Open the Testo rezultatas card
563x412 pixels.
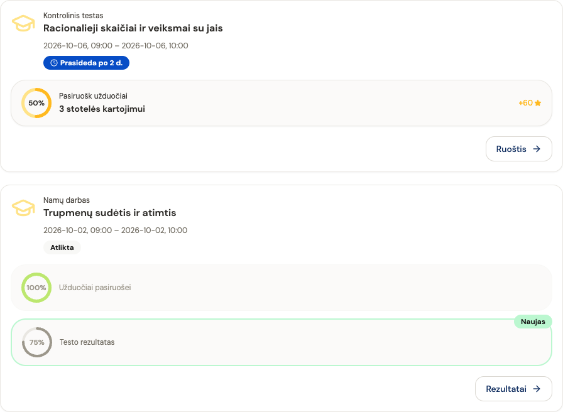281,342
